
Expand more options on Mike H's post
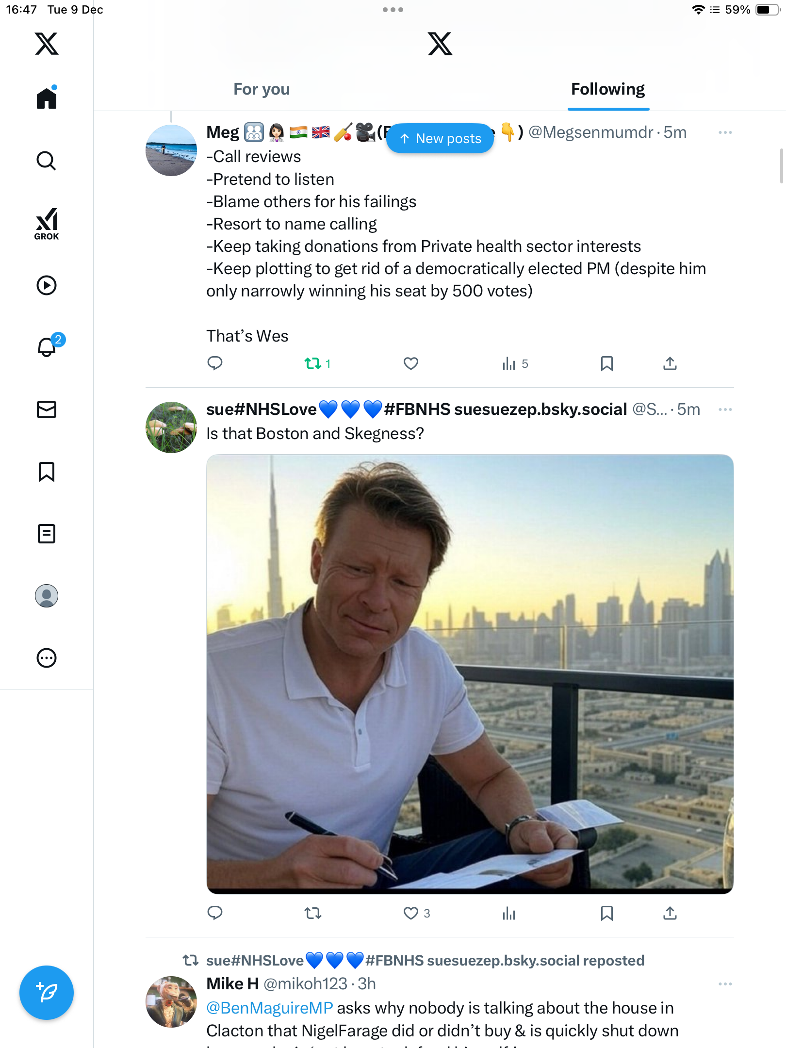click(725, 984)
